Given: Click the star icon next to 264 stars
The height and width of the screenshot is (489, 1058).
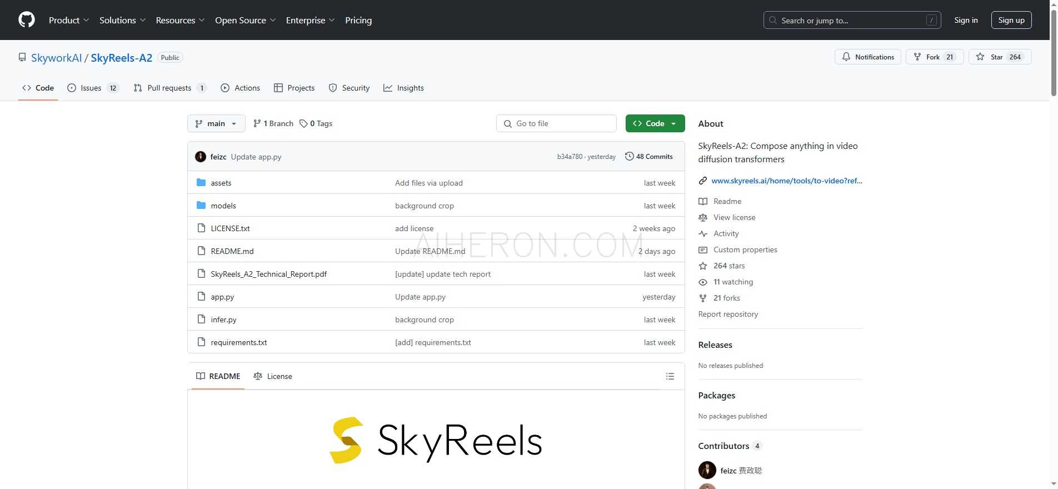Looking at the screenshot, I should (703, 266).
